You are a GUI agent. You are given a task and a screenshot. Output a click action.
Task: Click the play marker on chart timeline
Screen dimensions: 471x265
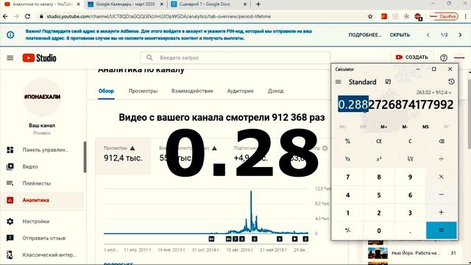tap(294, 239)
